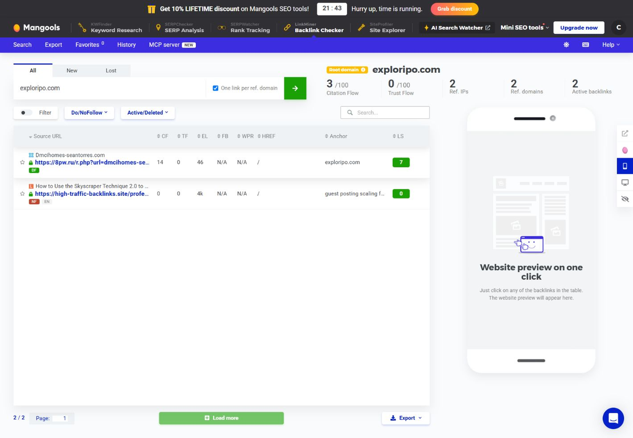Toggle dark mode sun icon in toolbar
Image resolution: width=633 pixels, height=438 pixels.
click(x=566, y=44)
